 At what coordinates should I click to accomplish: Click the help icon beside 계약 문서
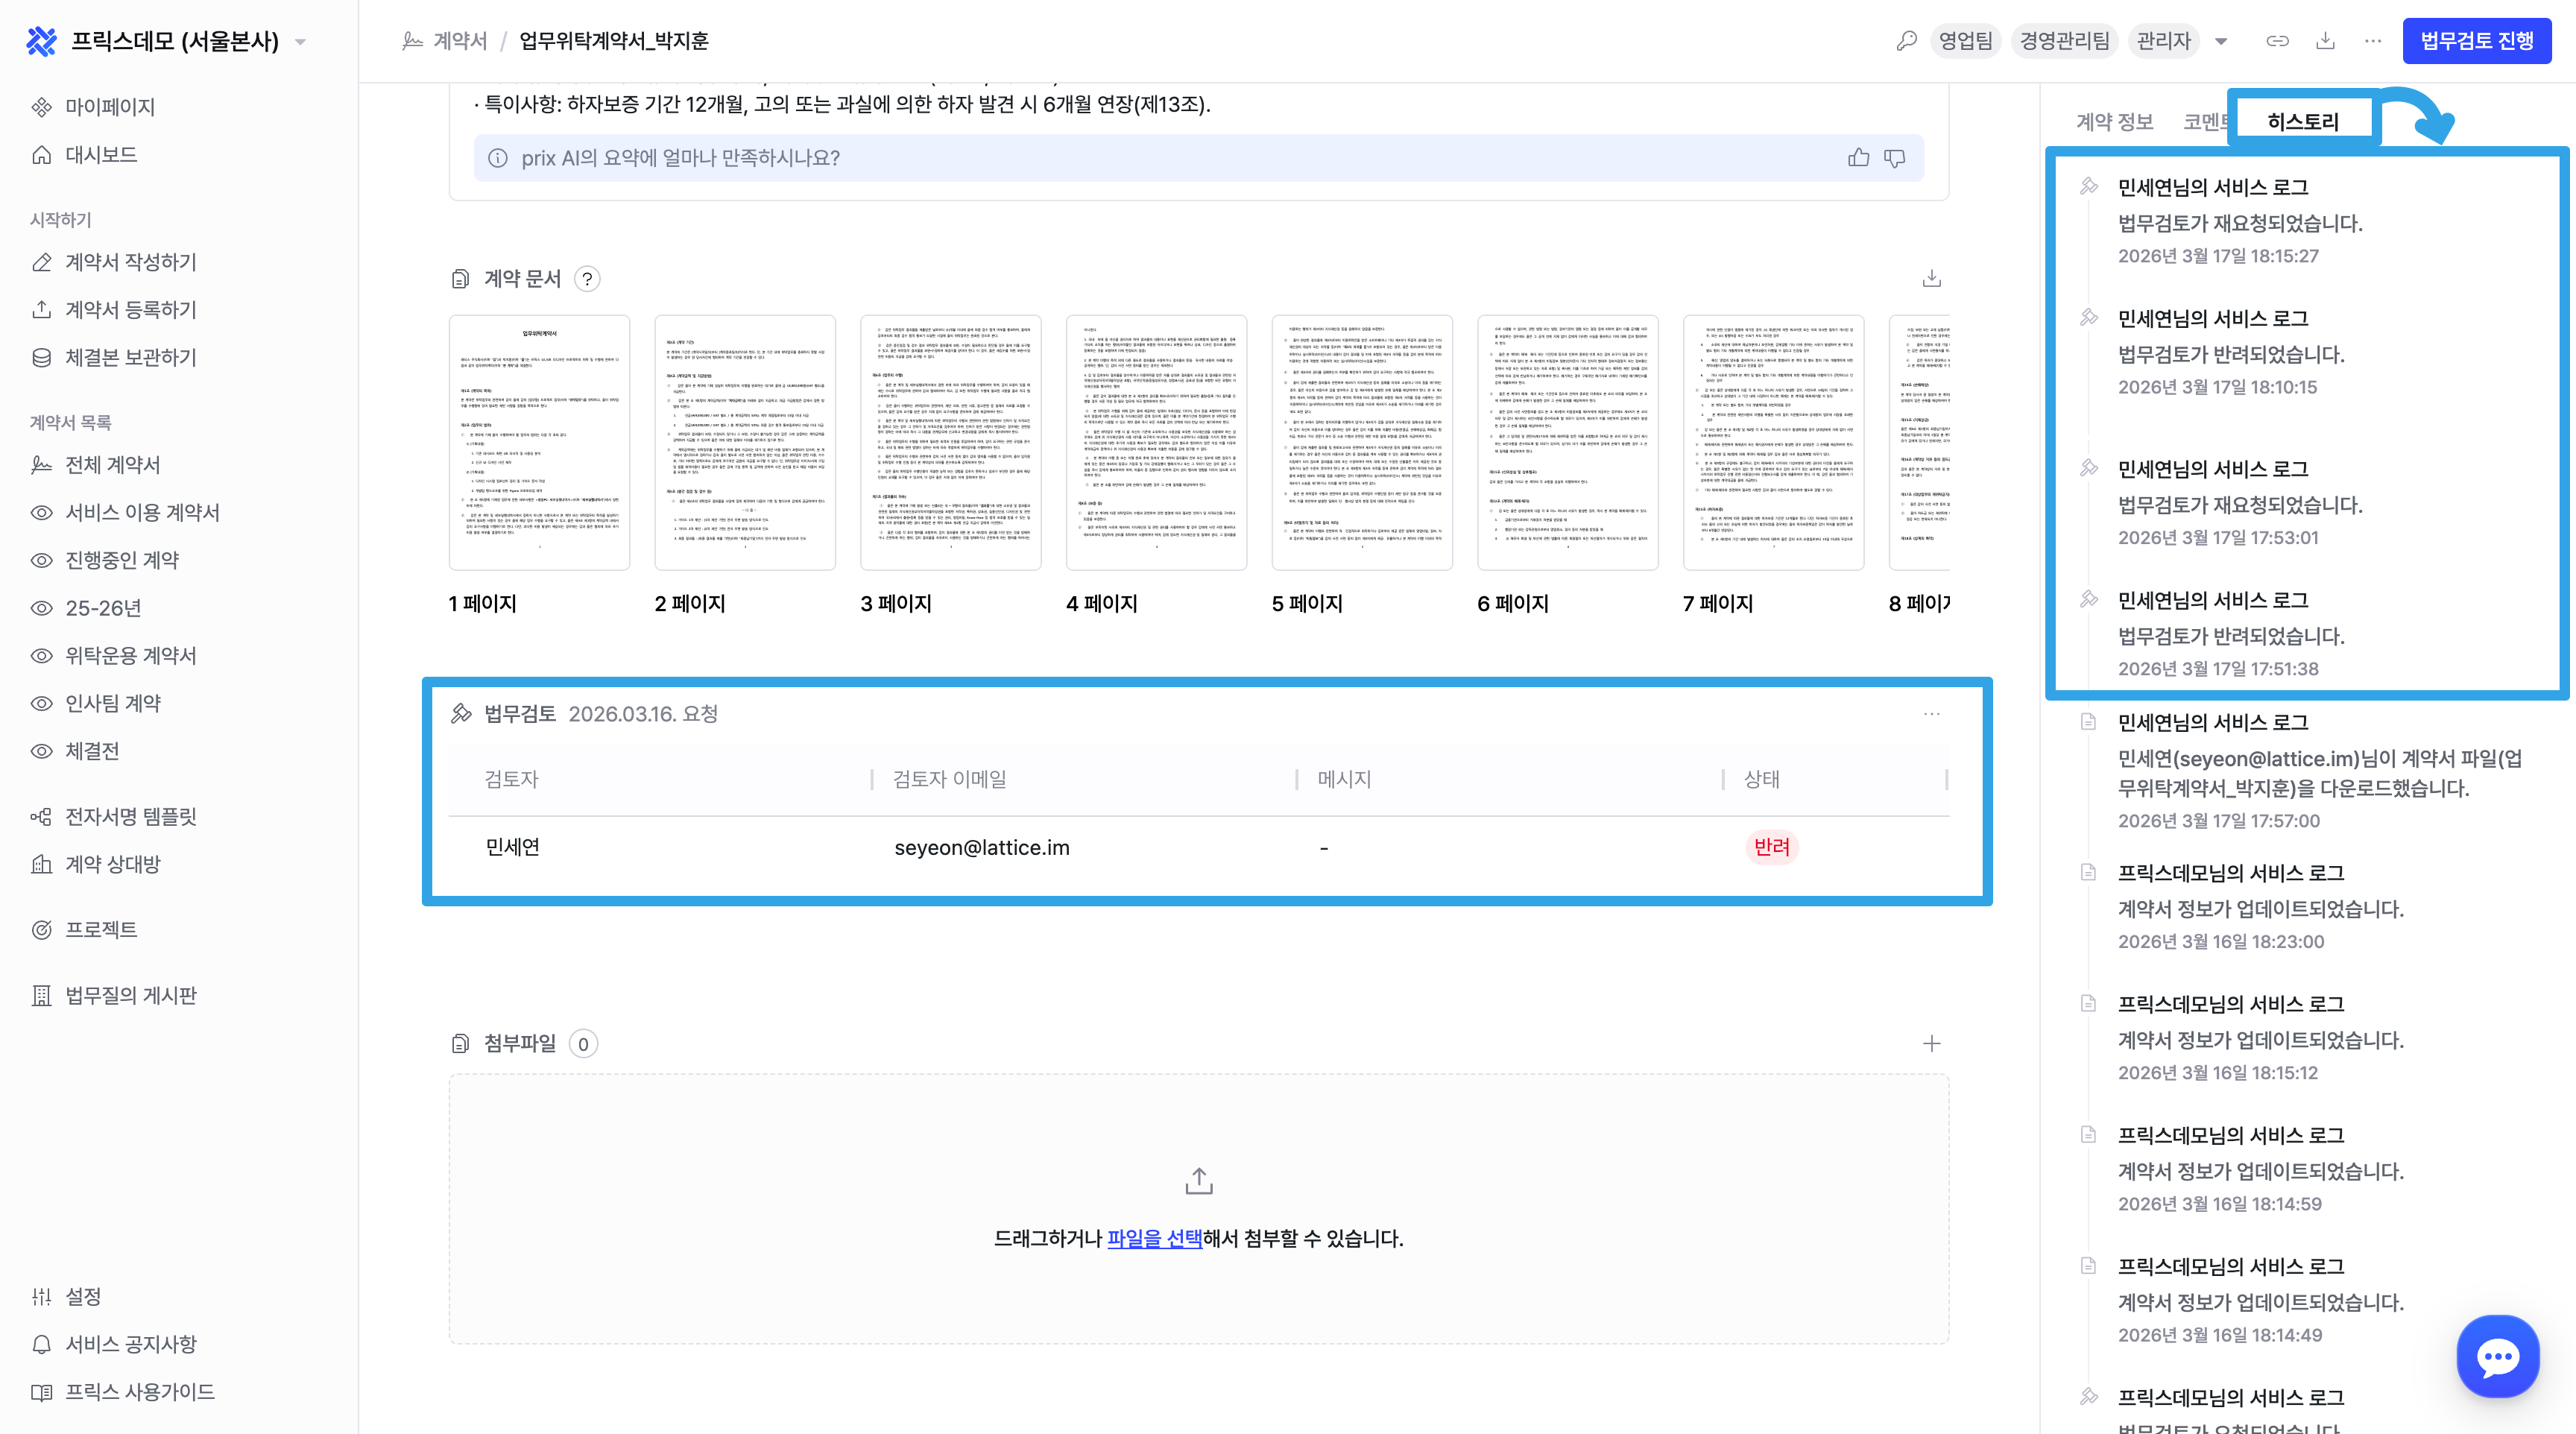coord(588,279)
